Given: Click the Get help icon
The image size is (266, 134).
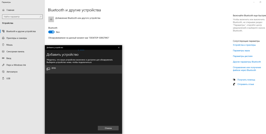Looking at the screenshot, I should click(234, 80).
